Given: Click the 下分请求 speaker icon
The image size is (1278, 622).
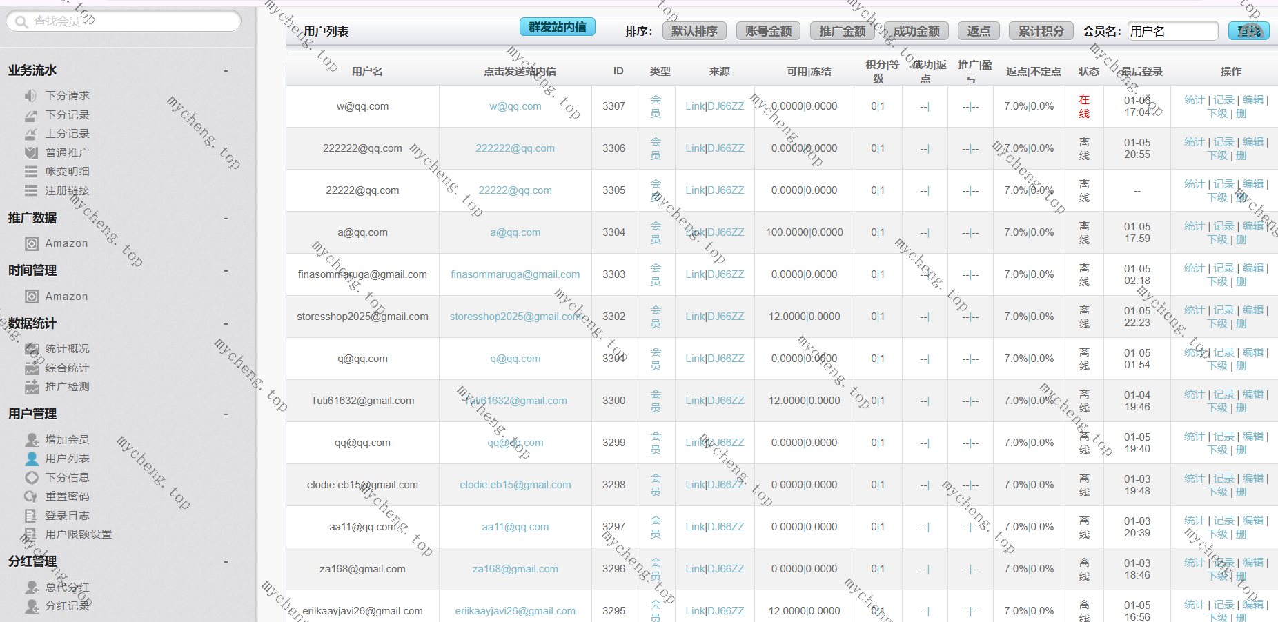Looking at the screenshot, I should pos(31,96).
